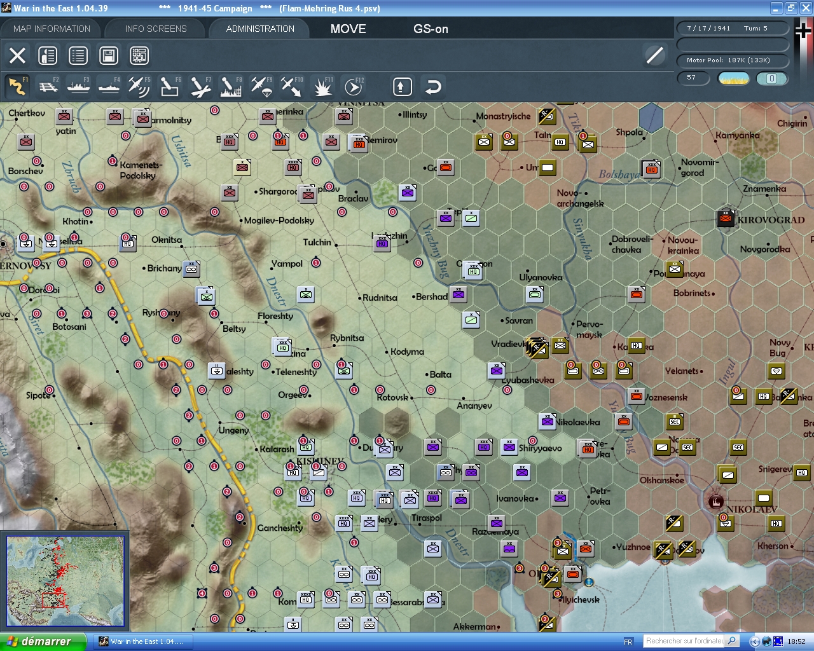Select the F9 air transport mode
814x651 pixels.
pyautogui.click(x=261, y=86)
